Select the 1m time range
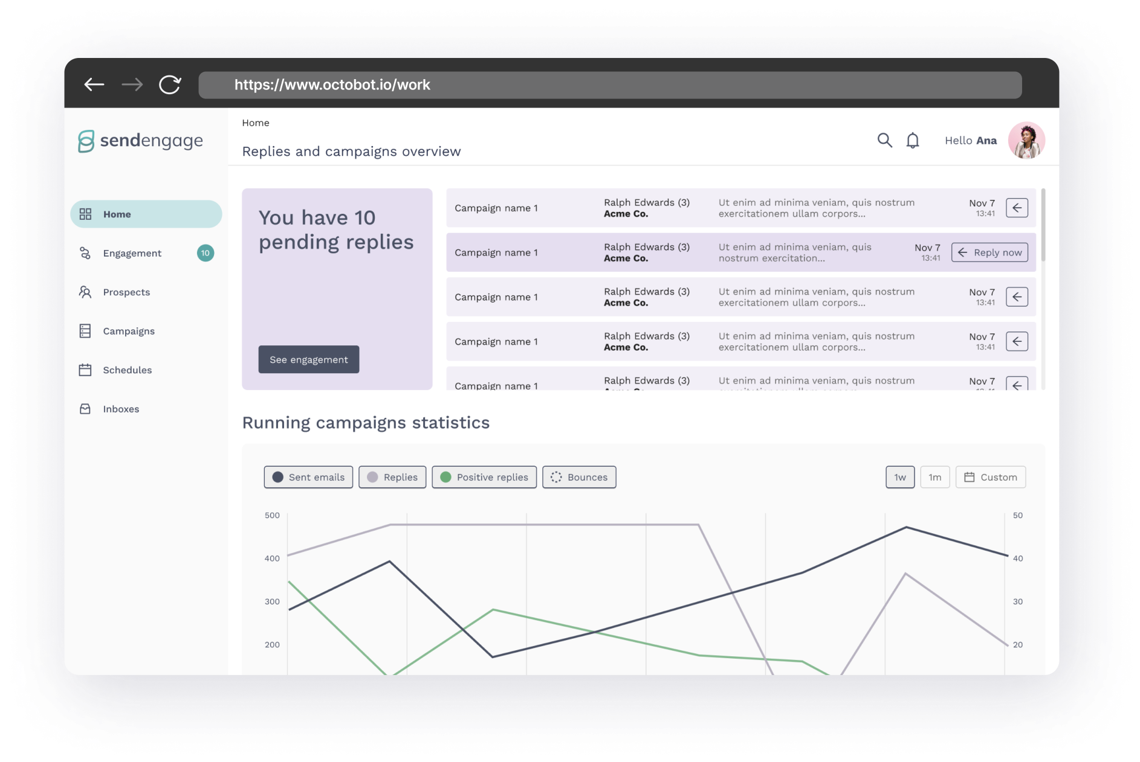Screen dimensions: 1140x762 tap(934, 477)
